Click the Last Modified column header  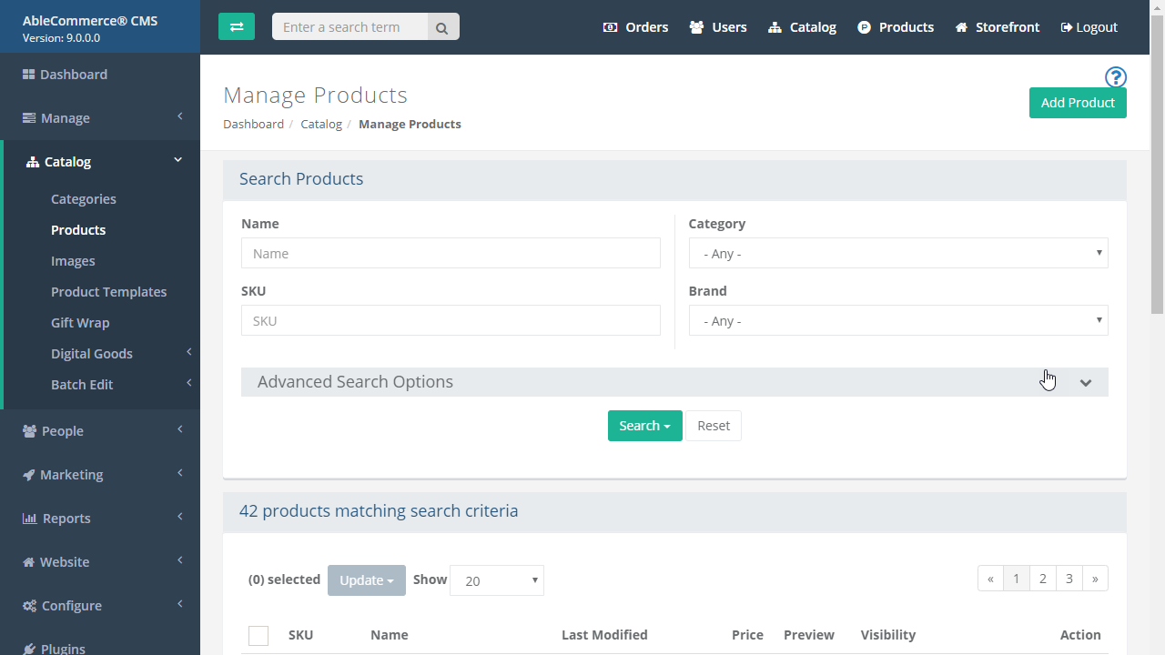coord(604,635)
